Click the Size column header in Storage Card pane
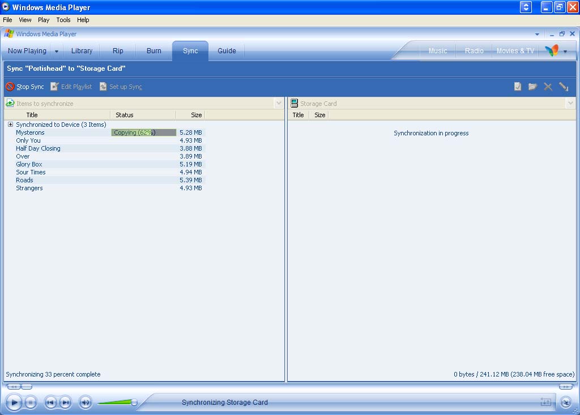 point(319,115)
